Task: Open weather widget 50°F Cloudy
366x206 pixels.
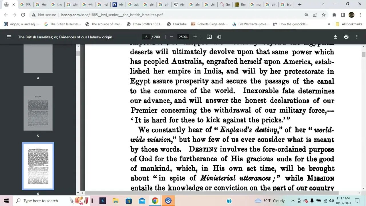Action: coord(270,201)
